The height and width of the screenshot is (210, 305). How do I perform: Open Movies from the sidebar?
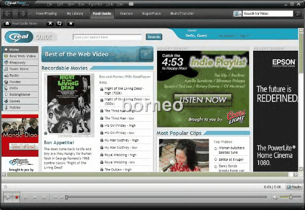pyautogui.click(x=20, y=82)
